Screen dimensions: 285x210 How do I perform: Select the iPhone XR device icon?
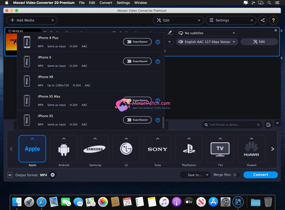pos(27,81)
